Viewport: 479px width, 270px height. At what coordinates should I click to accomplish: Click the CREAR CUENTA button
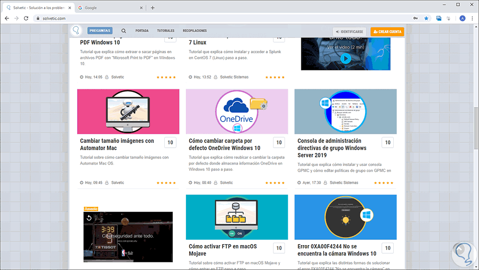point(388,32)
